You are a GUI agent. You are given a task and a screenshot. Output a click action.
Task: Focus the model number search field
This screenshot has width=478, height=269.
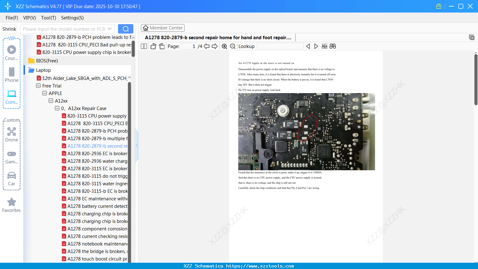click(64, 29)
